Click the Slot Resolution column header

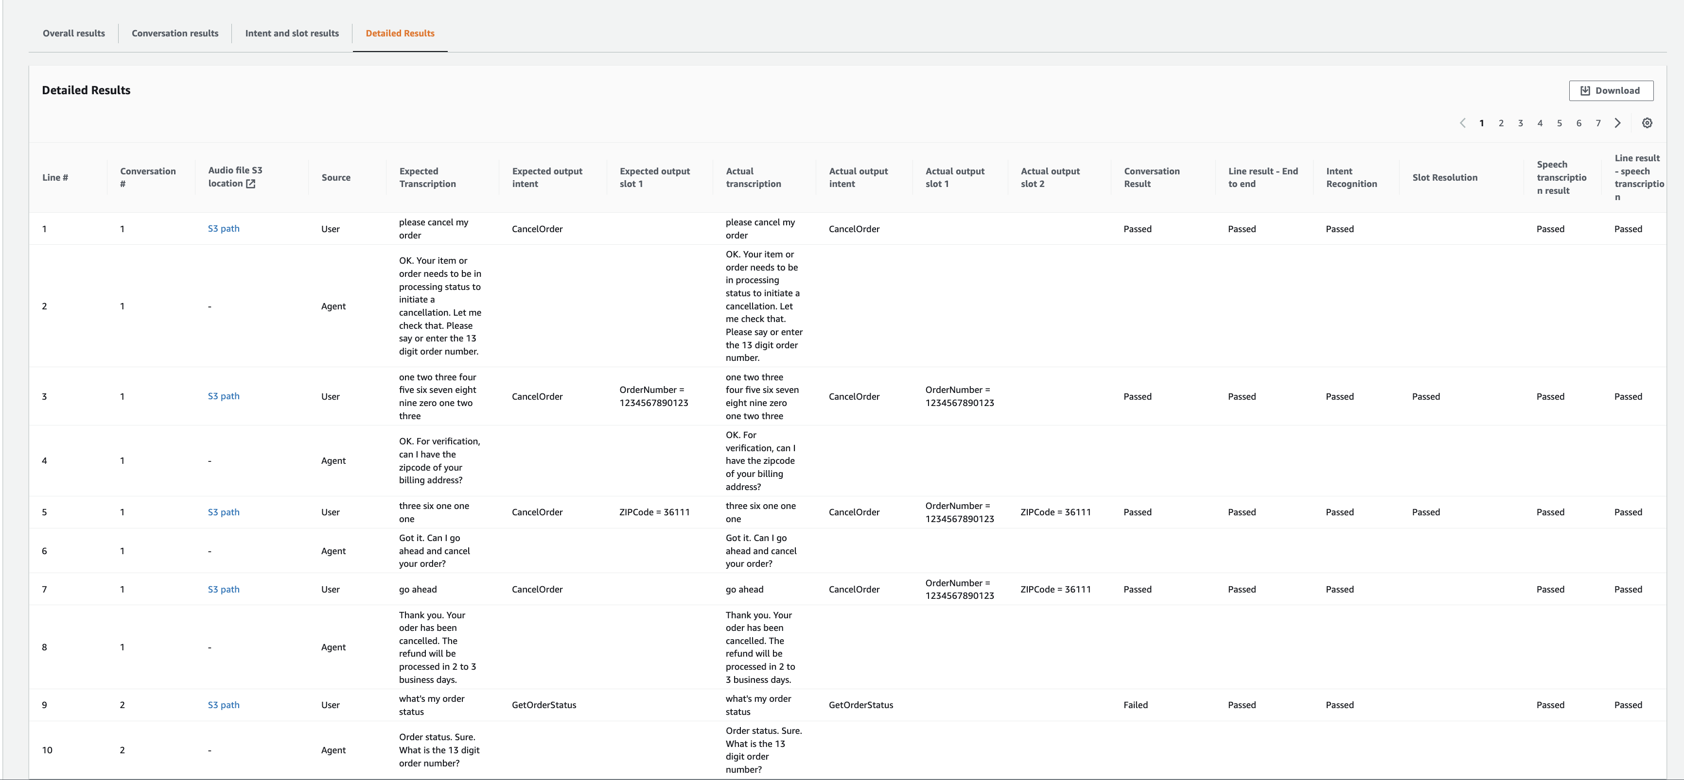(1444, 177)
